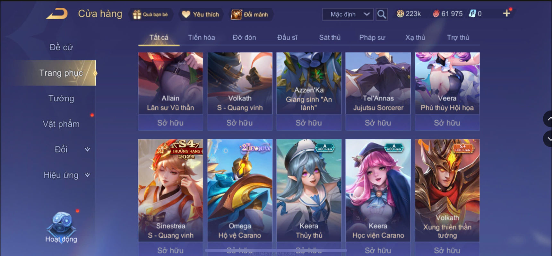
Task: Click the scroll up arrow at right edge
Action: coord(548,119)
